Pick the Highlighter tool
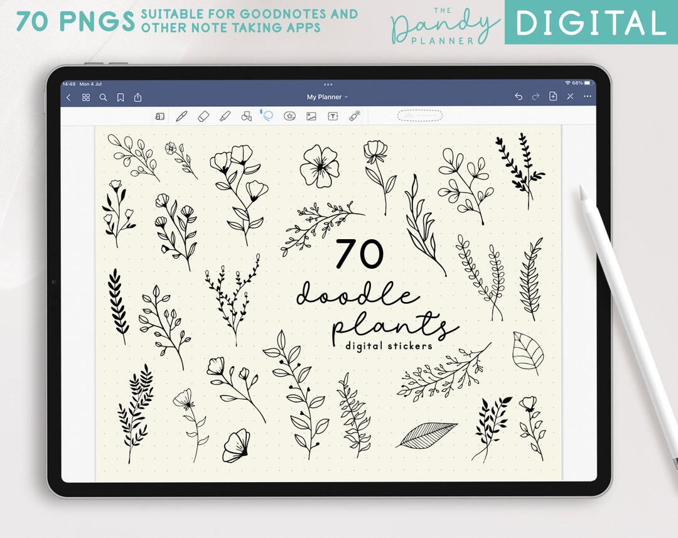 [225, 117]
